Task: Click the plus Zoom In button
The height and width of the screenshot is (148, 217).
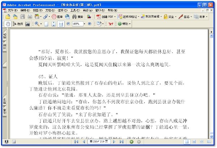Action: click(90, 24)
